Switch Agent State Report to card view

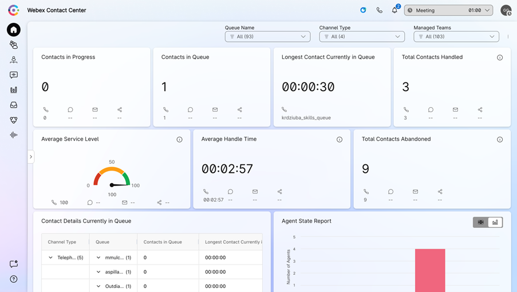pos(481,223)
